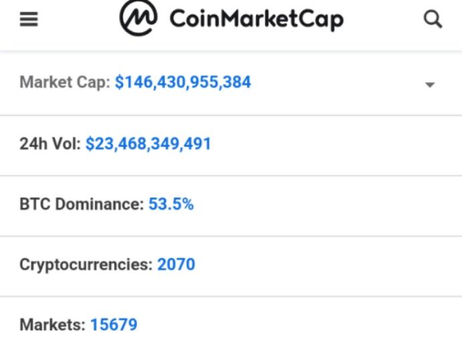The image size is (462, 350).
Task: Click the "Cryptocurrencies:" label text
Action: pos(86,264)
